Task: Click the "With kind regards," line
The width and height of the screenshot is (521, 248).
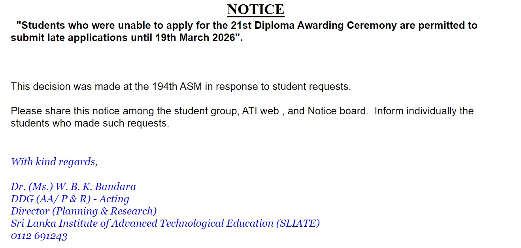Action: pos(54,162)
